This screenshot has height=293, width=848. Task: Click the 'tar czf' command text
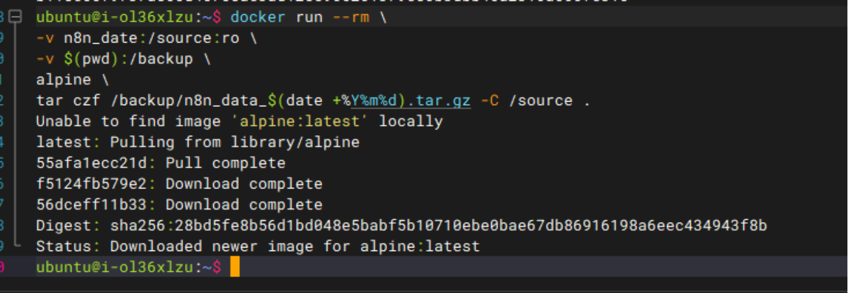pos(68,100)
